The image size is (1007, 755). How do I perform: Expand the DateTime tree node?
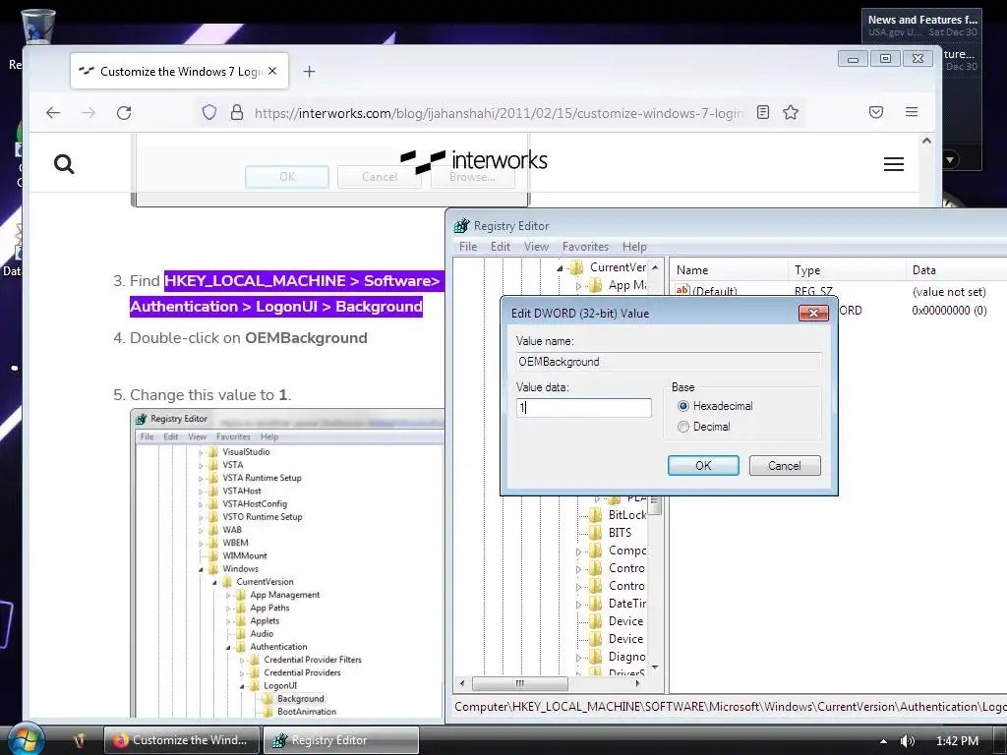pyautogui.click(x=578, y=605)
